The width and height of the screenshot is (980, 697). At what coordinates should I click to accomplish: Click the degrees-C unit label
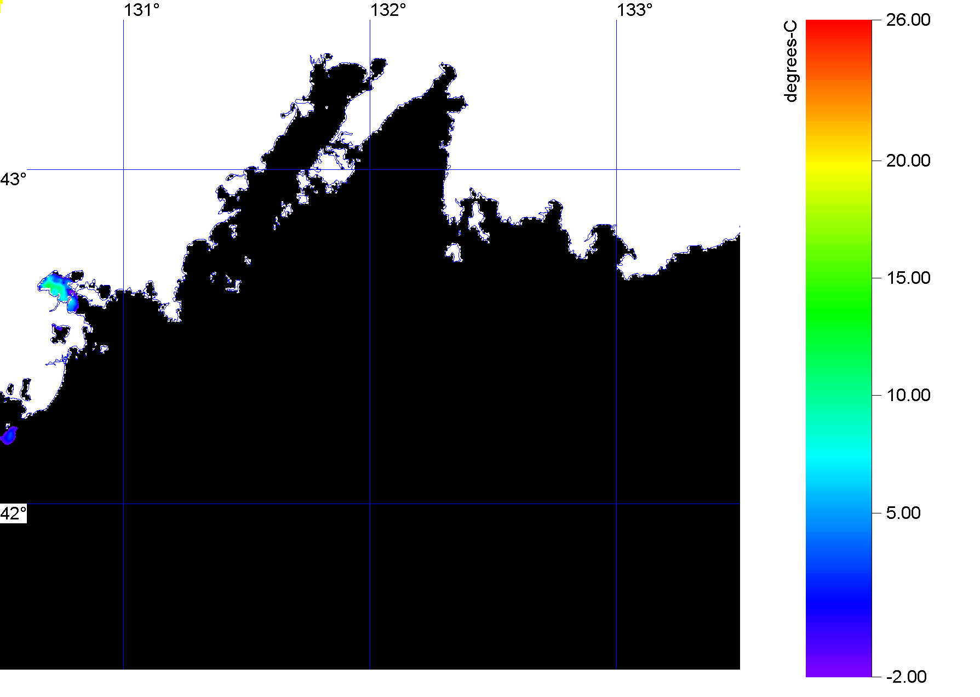790,61
